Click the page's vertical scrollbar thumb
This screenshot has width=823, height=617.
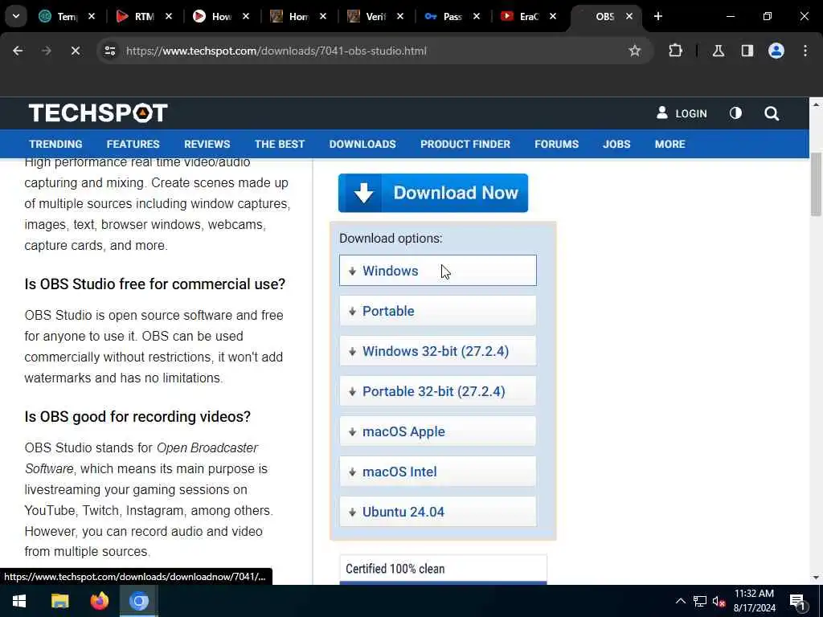(x=816, y=185)
